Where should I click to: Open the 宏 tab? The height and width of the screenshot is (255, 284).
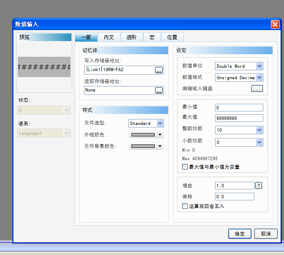click(x=152, y=37)
